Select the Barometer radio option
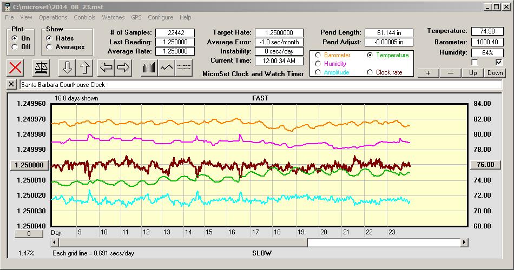 318,55
